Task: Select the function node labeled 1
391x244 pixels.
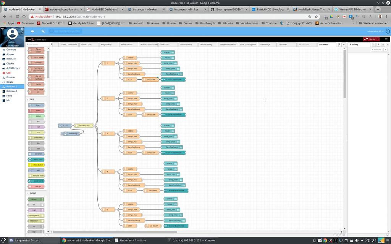Action: pos(108,63)
